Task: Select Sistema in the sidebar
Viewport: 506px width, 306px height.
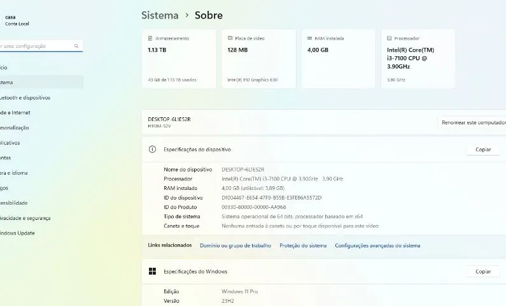Action: point(41,82)
